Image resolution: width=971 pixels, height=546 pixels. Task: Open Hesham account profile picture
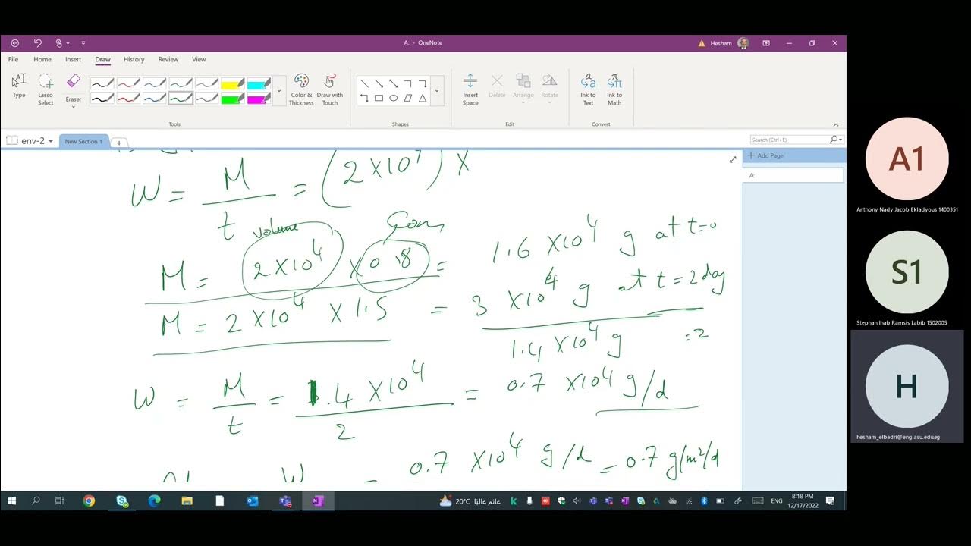coord(743,43)
